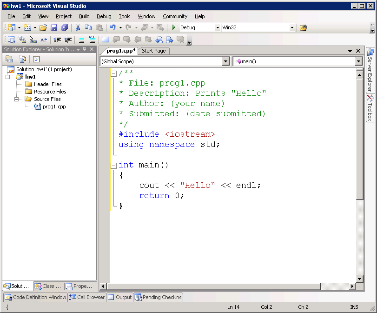377x313 pixels.
Task: Switch to the prog1.cpp* tab
Action: point(121,51)
